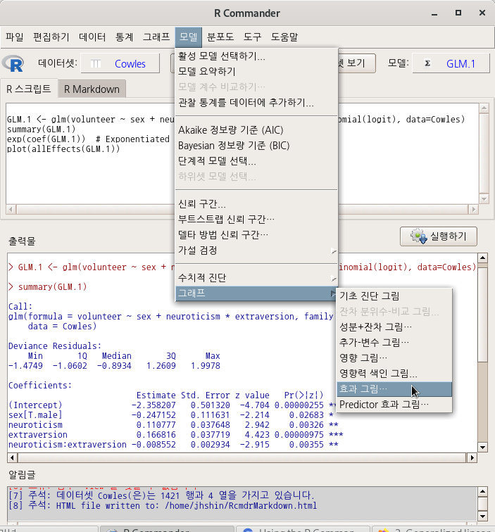Choose 부트스트랩 신뢰 구간 entry
This screenshot has height=532, width=495.
coord(256,219)
